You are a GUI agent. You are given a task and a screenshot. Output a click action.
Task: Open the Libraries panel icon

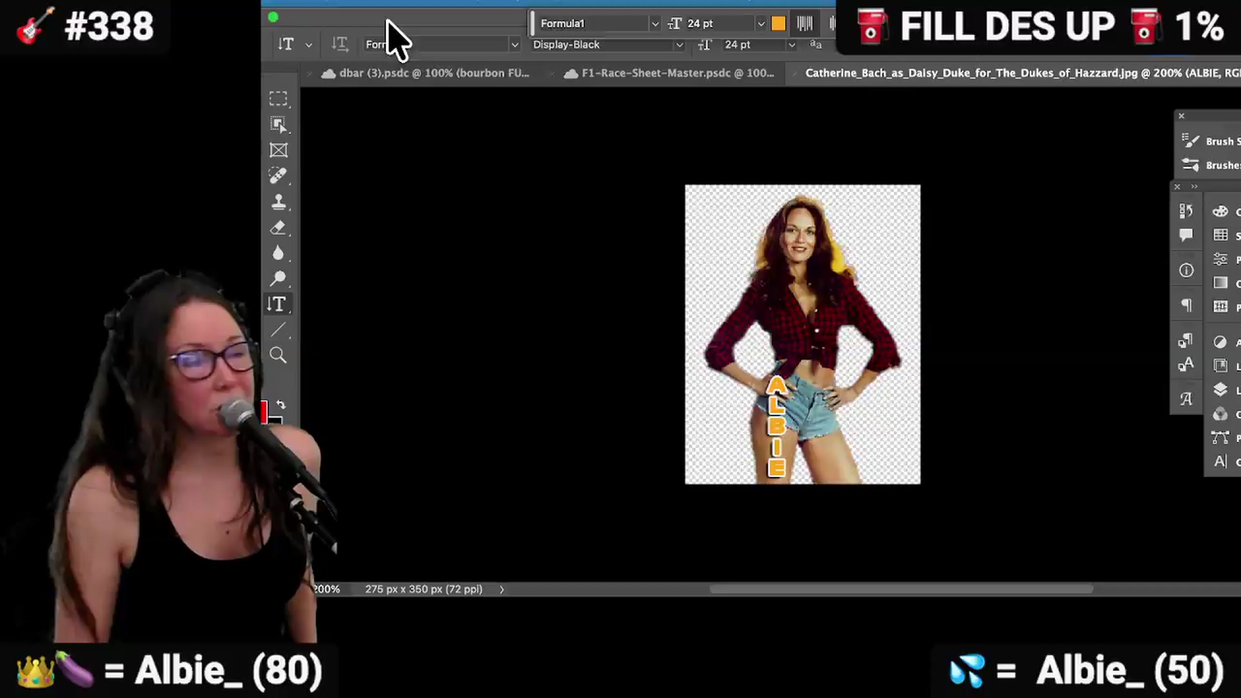[x=1220, y=366]
